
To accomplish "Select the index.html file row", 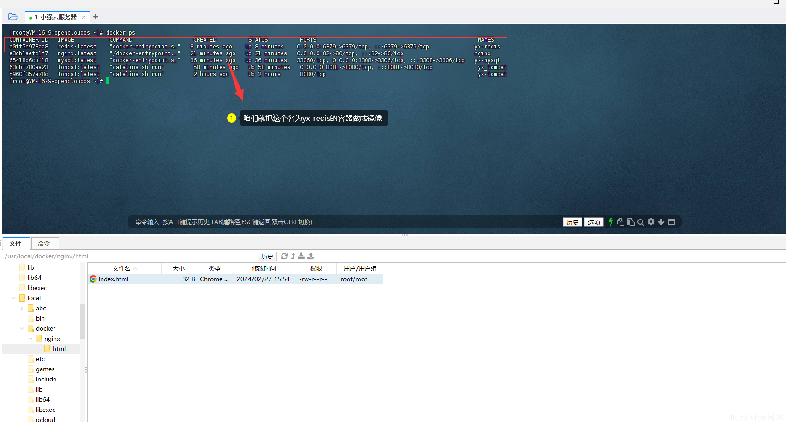I will [x=235, y=279].
